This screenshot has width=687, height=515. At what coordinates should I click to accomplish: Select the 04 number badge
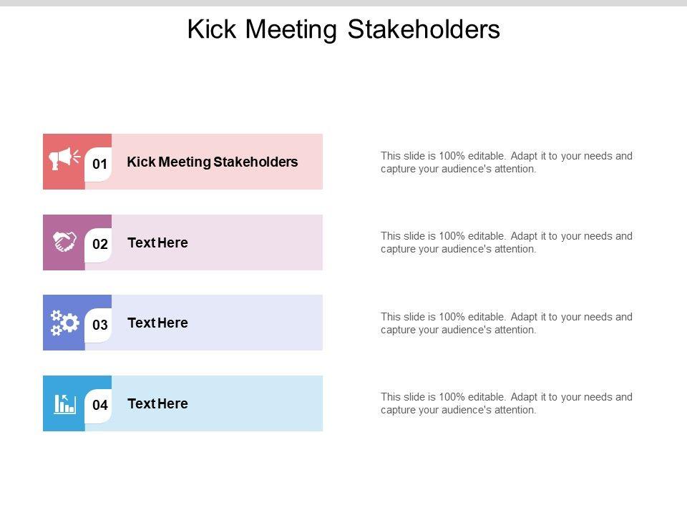pyautogui.click(x=100, y=406)
